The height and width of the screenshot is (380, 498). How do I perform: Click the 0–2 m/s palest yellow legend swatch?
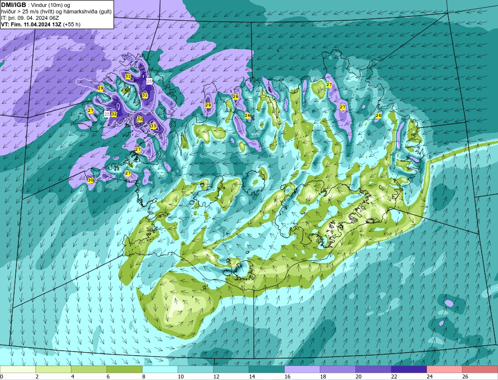[18, 369]
